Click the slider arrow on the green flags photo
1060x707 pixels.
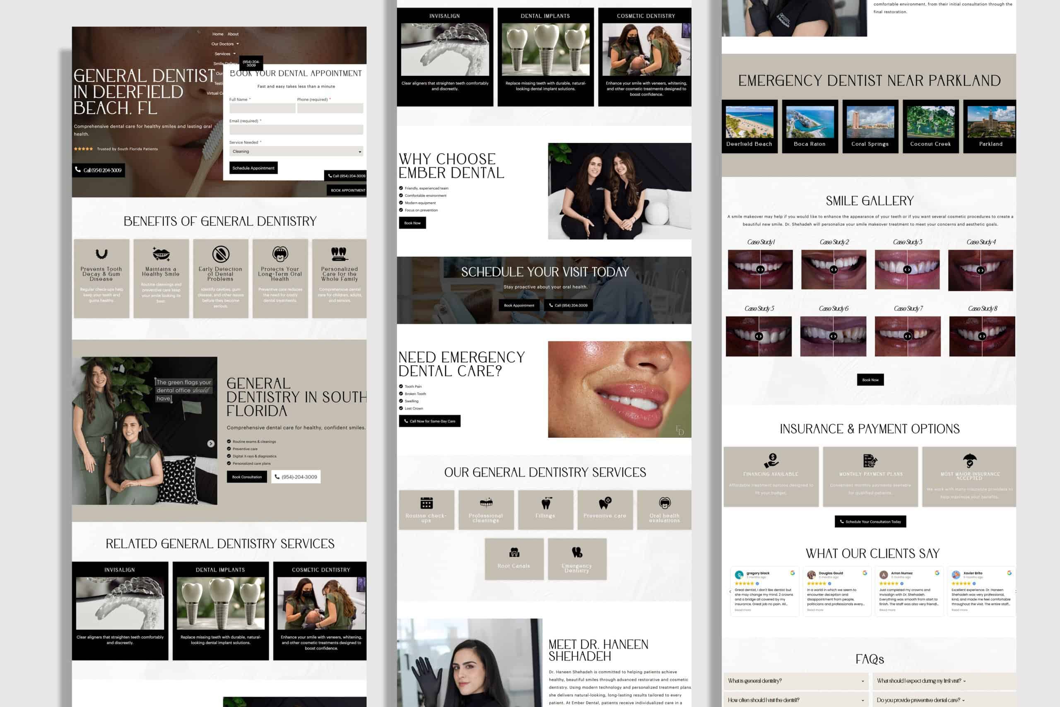[211, 444]
